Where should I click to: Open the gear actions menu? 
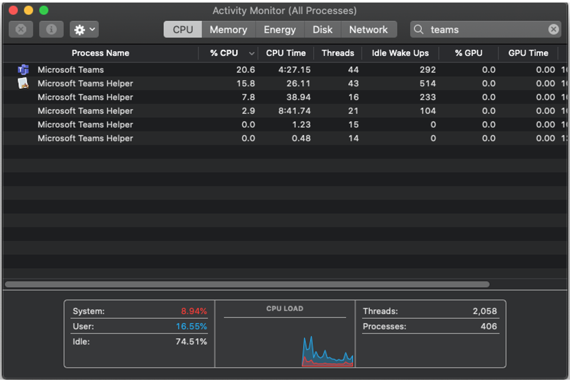coord(84,29)
